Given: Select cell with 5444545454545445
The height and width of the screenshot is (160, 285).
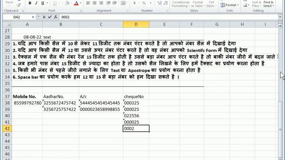Looking at the screenshot, I should coord(101,103).
